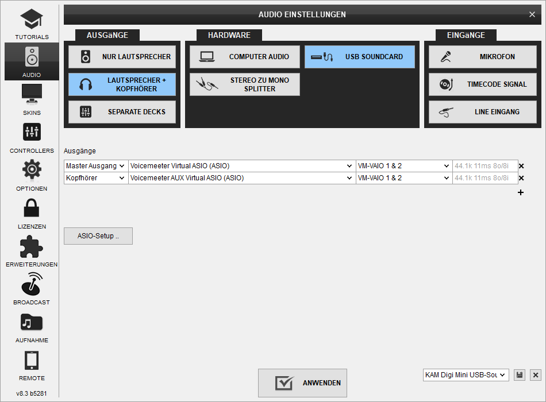
Task: Open Optionen gear settings
Action: 32,175
